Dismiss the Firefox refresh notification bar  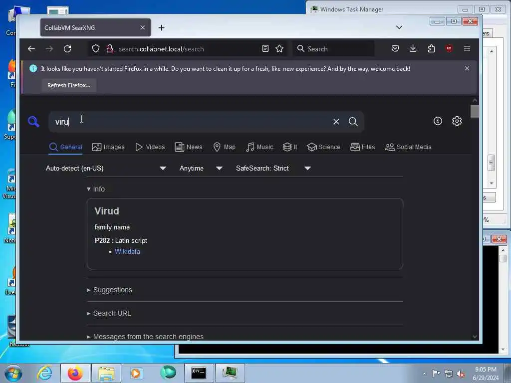[467, 68]
